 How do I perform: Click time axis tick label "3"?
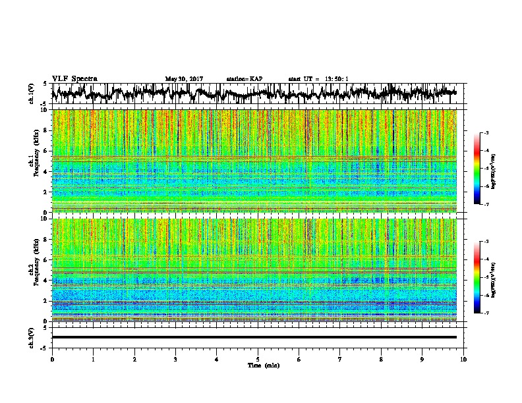pyautogui.click(x=175, y=360)
